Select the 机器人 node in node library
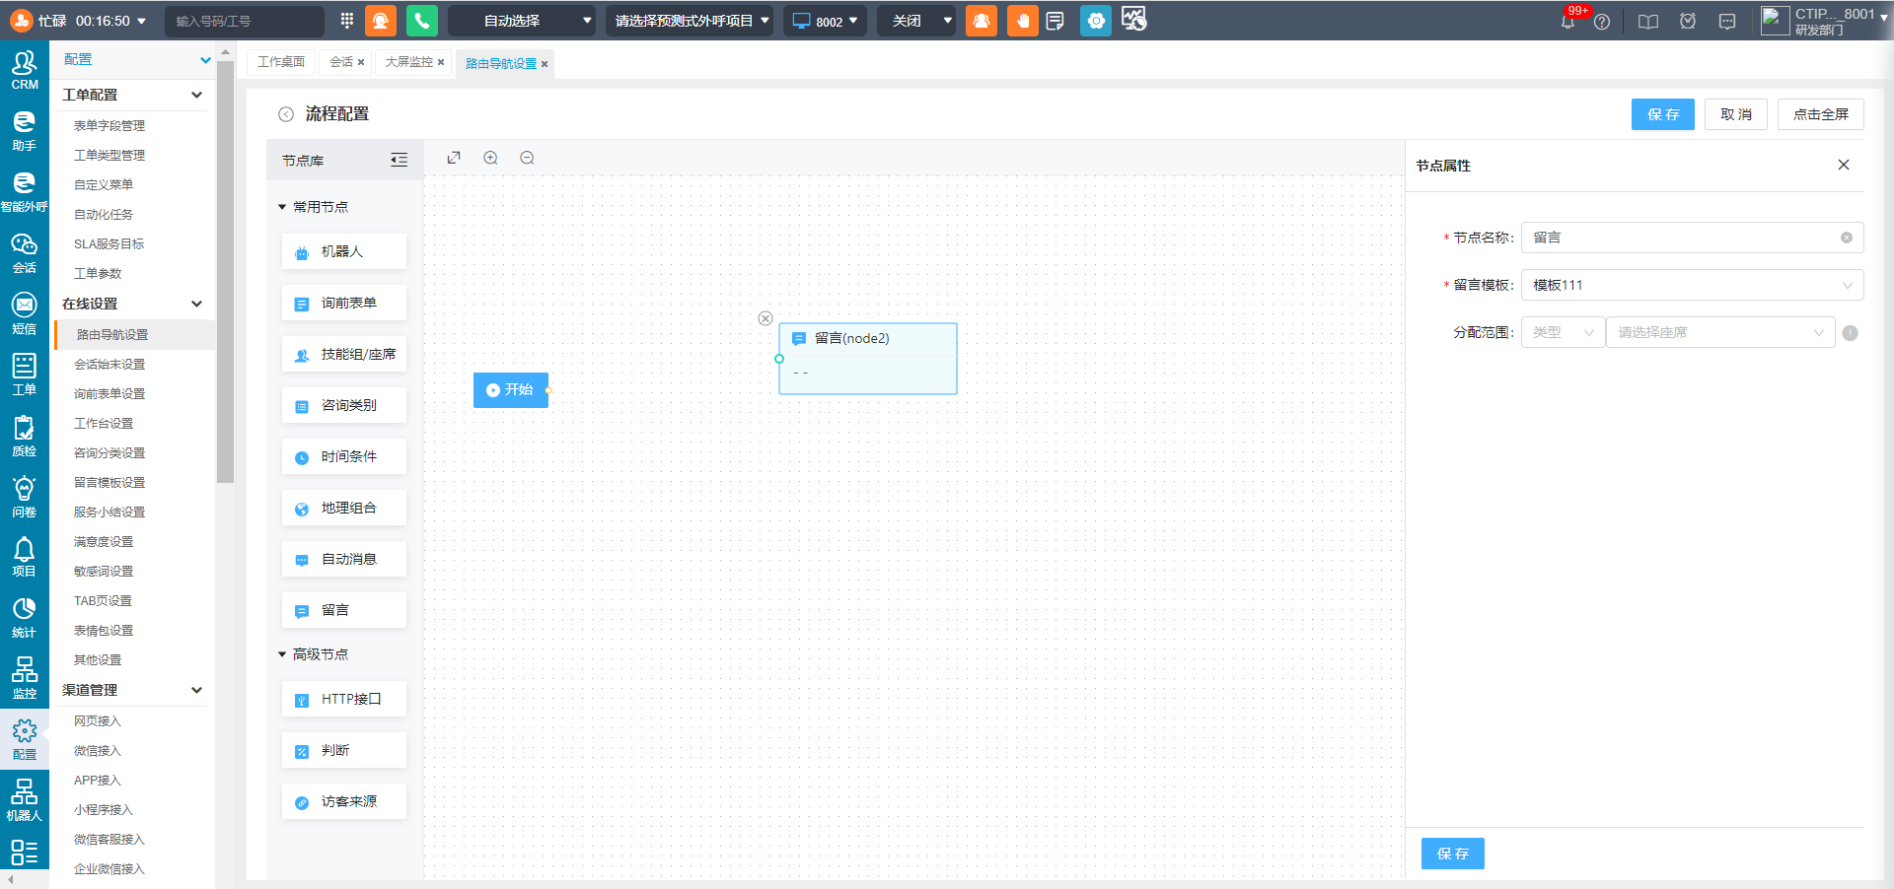The height and width of the screenshot is (889, 1894). [343, 251]
